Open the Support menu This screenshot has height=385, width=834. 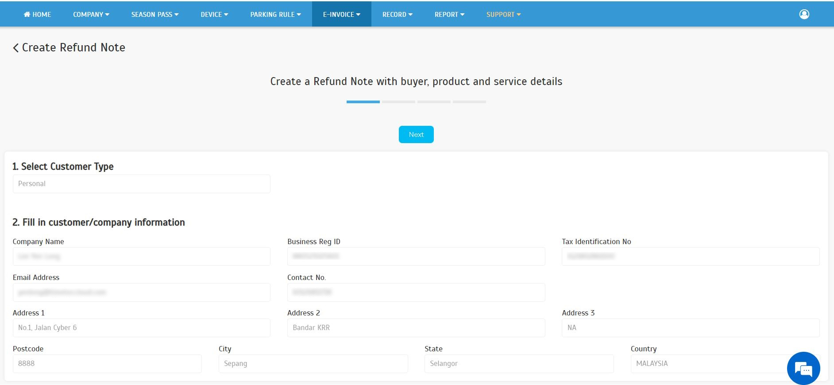[503, 15]
